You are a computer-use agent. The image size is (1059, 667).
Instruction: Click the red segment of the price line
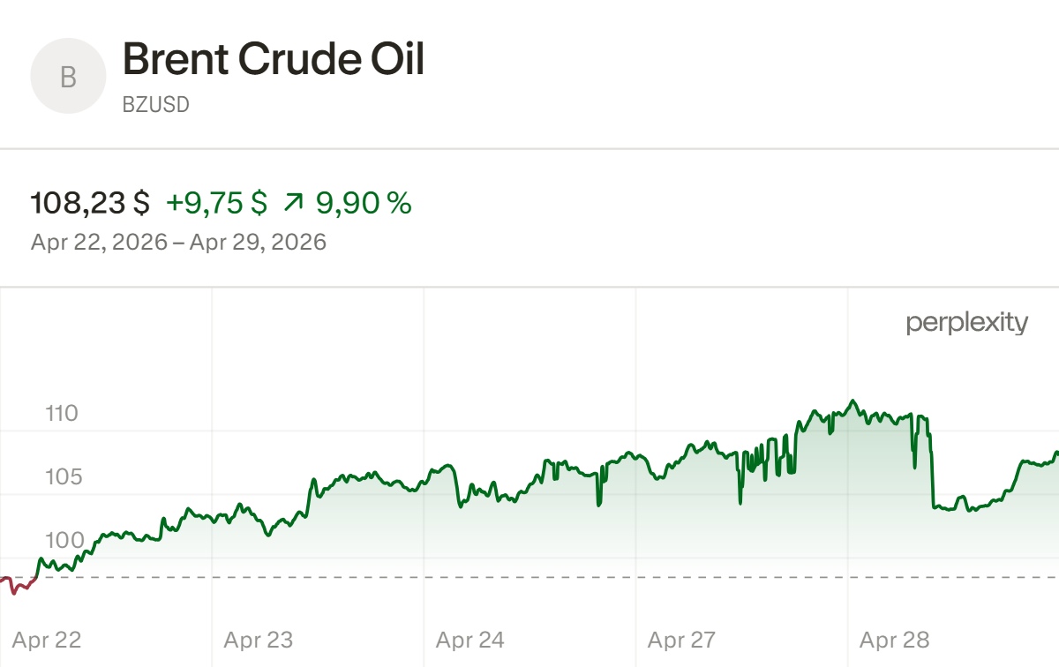click(x=18, y=586)
